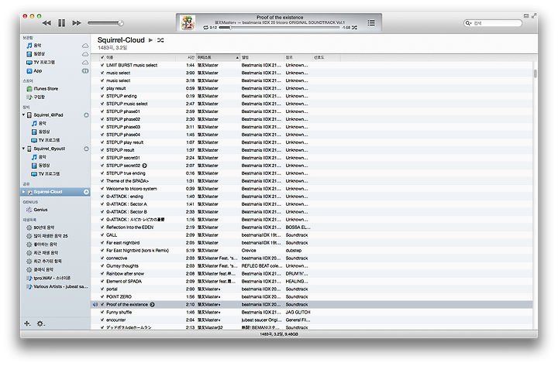Skip to the next track
Screen dimensions: 558x366
77,23
